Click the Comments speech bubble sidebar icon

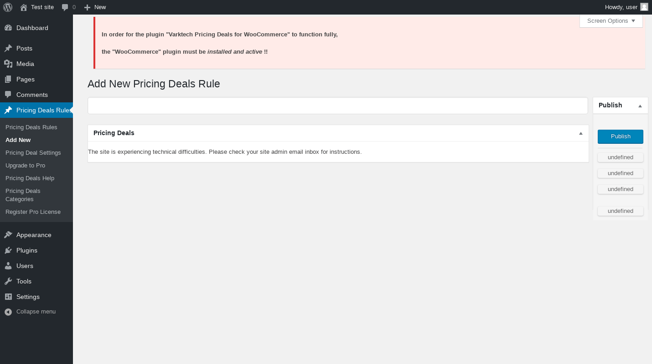(x=8, y=95)
